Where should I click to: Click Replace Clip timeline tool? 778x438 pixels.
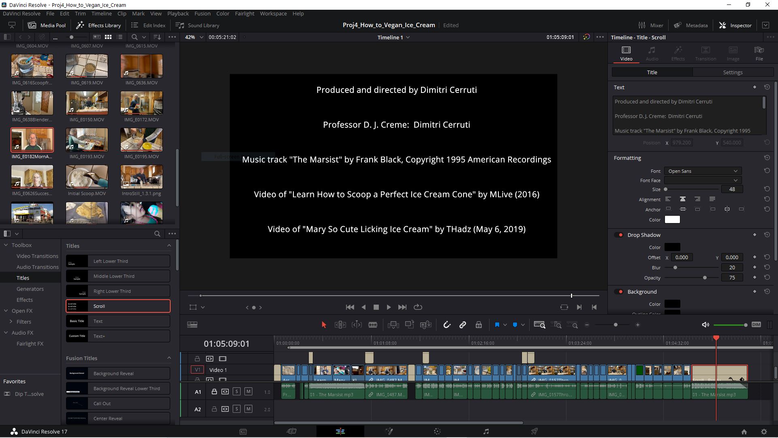(x=425, y=325)
